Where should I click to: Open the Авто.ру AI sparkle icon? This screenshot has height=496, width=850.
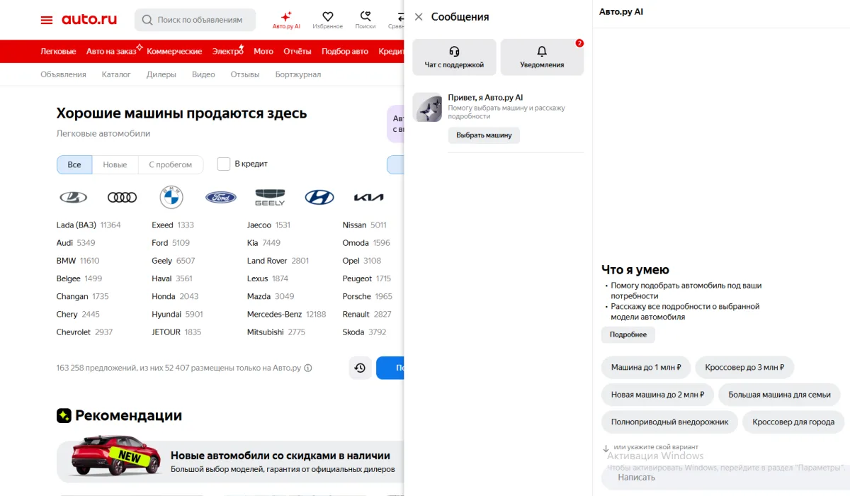click(285, 16)
